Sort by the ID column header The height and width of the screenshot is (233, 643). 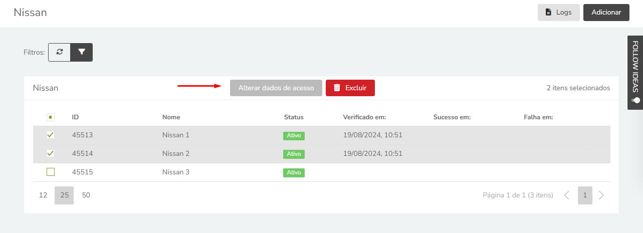(75, 117)
